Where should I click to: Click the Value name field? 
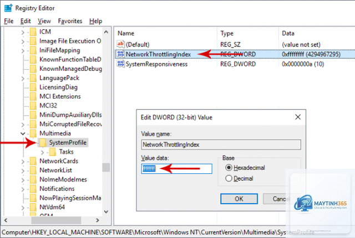(x=221, y=144)
